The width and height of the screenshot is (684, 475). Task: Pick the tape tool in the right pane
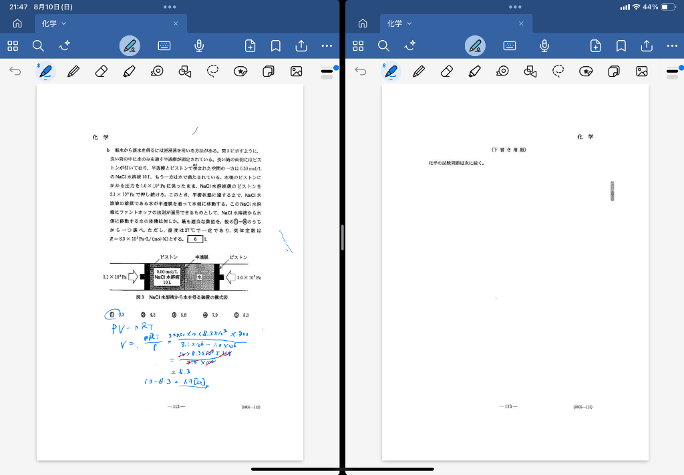502,71
